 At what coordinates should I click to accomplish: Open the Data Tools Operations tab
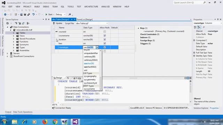point(23,112)
